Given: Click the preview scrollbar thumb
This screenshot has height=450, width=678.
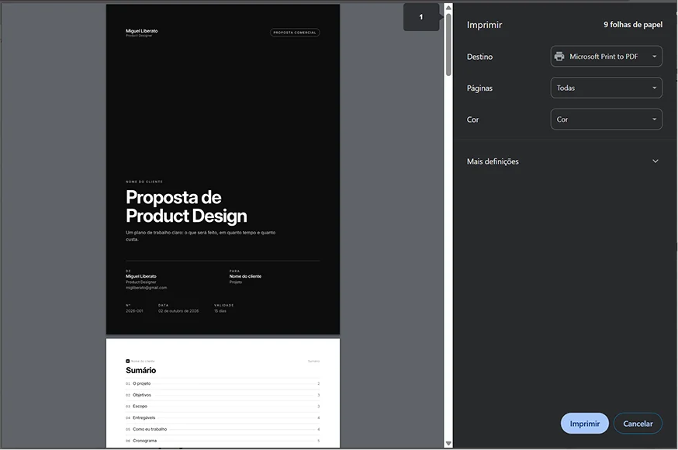Looking at the screenshot, I should click(448, 44).
